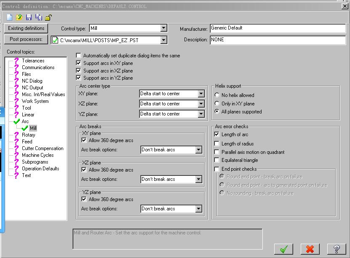350x258 pixels.
Task: Open Misc. Int/Real Values topic
Action: pyautogui.click(x=43, y=94)
